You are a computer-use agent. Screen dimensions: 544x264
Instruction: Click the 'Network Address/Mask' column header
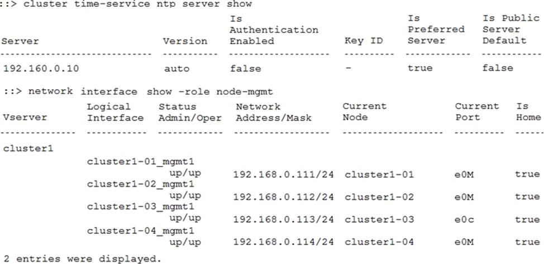[274, 112]
